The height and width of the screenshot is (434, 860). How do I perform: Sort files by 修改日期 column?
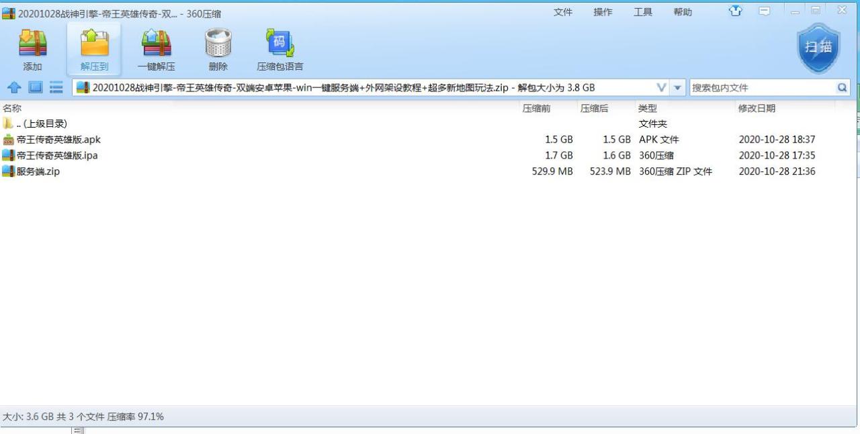[757, 107]
